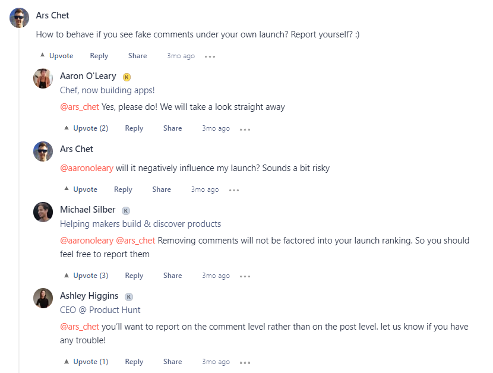Reply to Ars Chet's second comment
Viewport: 493px width, 373px height.
123,189
